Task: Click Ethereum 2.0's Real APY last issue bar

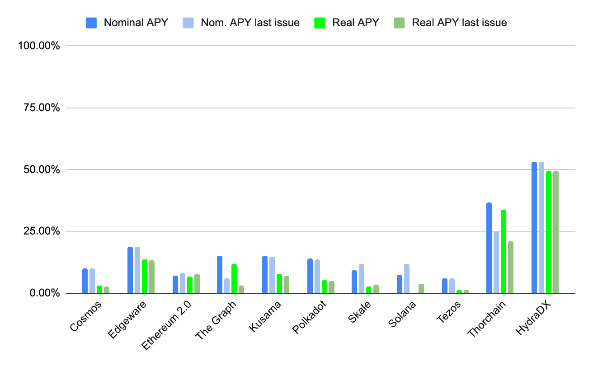Action: click(x=197, y=284)
